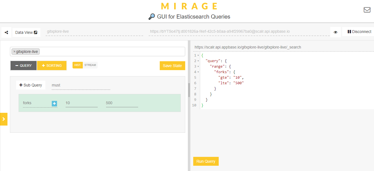The height and width of the screenshot is (171, 374).
Task: Click the max value field containing 500
Action: [122, 103]
